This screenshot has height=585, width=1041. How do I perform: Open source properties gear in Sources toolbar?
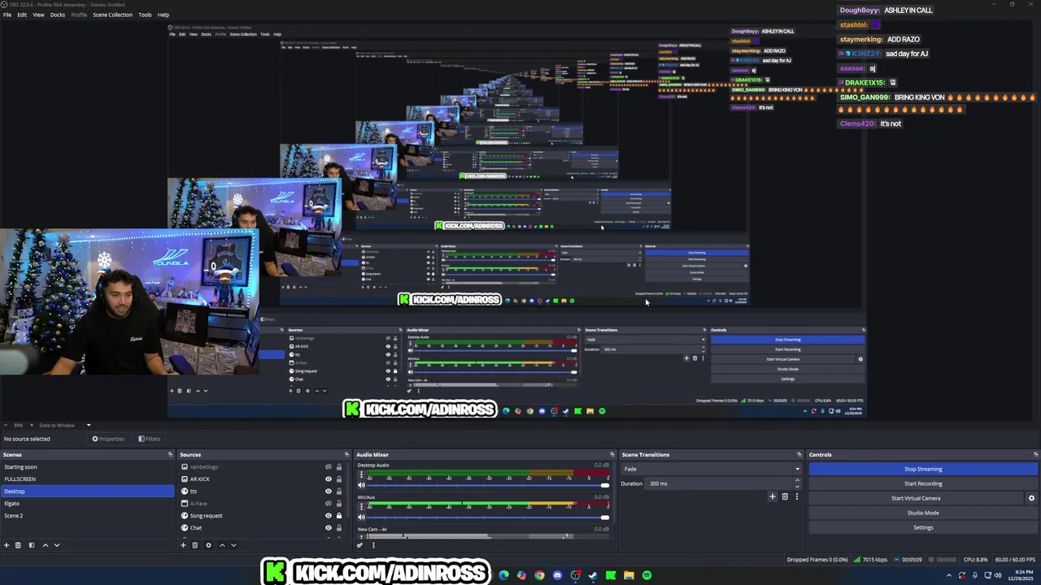[x=208, y=545]
